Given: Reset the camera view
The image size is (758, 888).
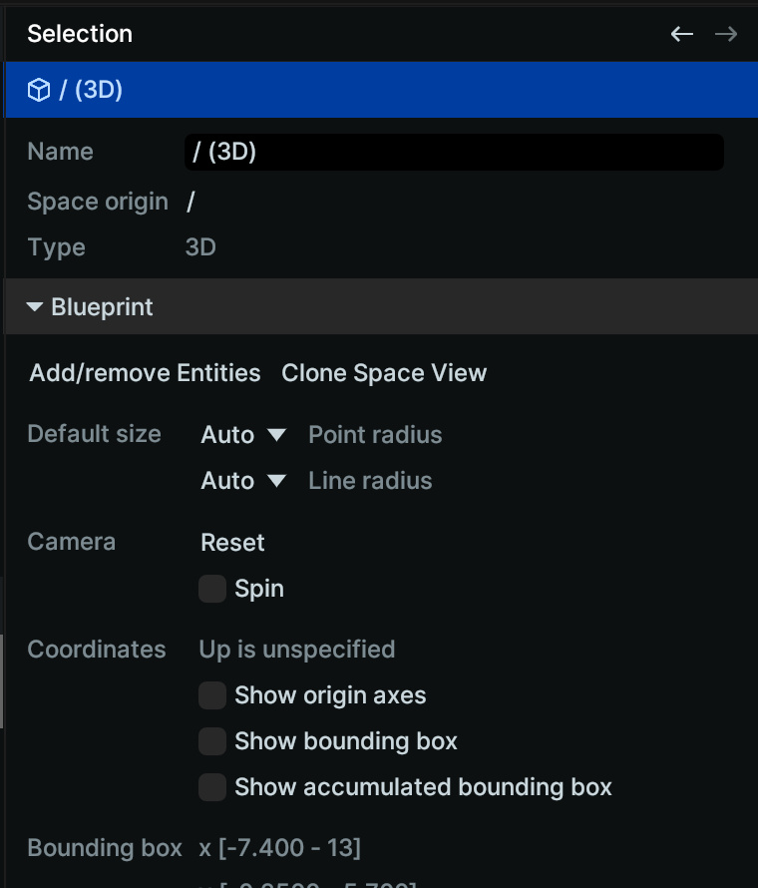Looking at the screenshot, I should (x=232, y=543).
